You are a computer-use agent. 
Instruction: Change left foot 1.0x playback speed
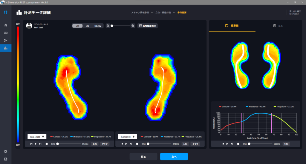pyautogui.click(x=94, y=144)
